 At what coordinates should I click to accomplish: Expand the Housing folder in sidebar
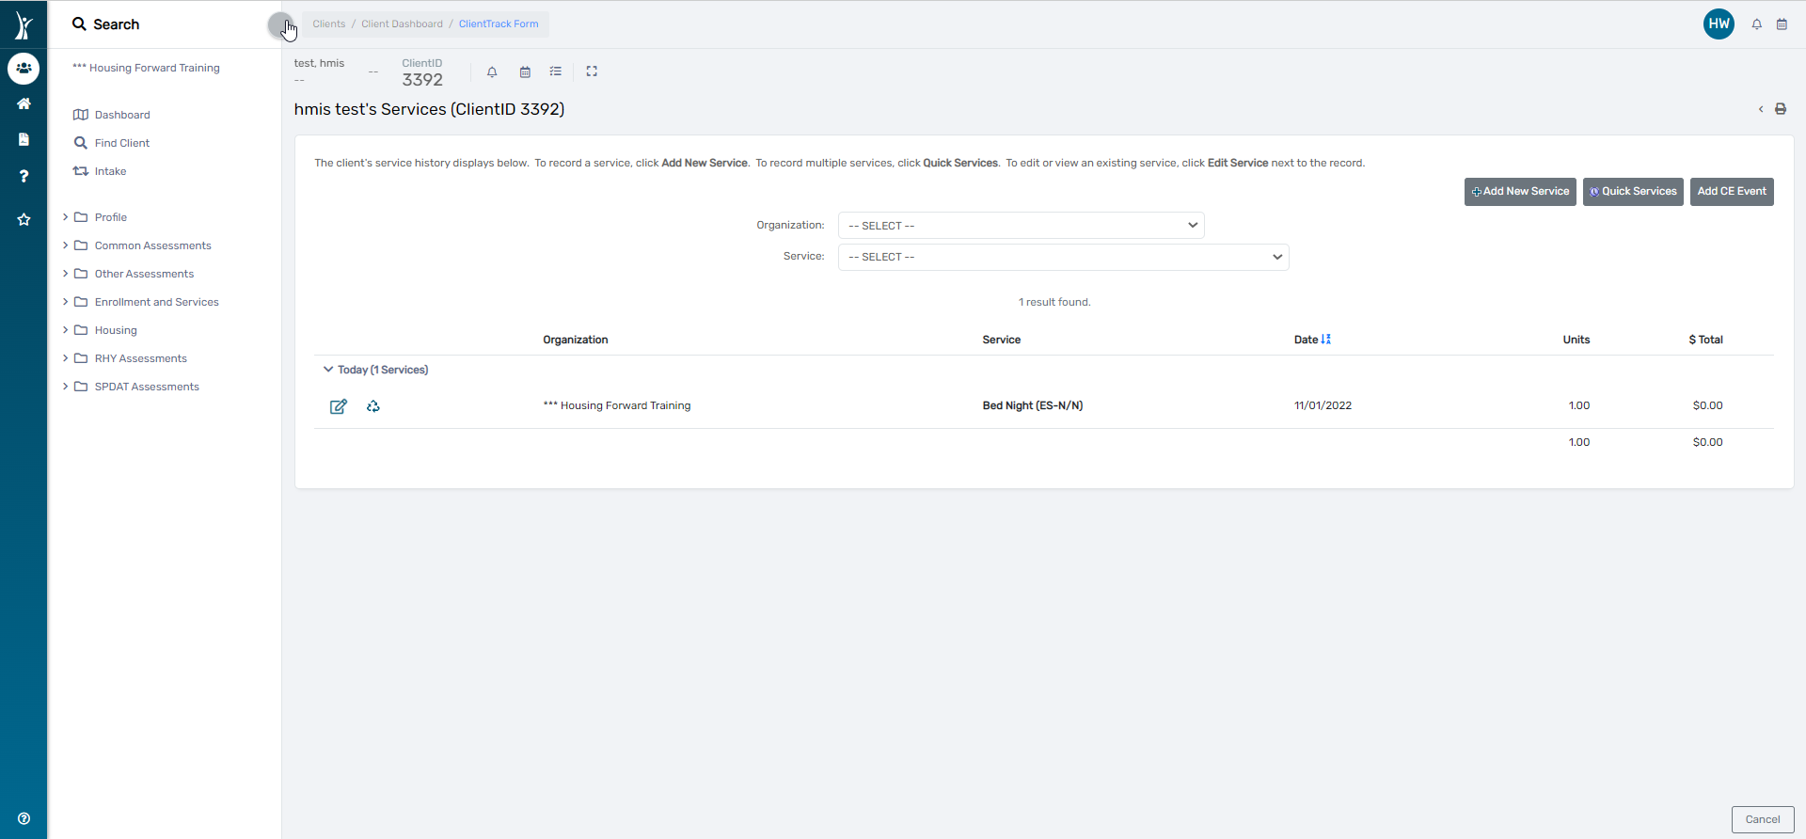point(116,330)
